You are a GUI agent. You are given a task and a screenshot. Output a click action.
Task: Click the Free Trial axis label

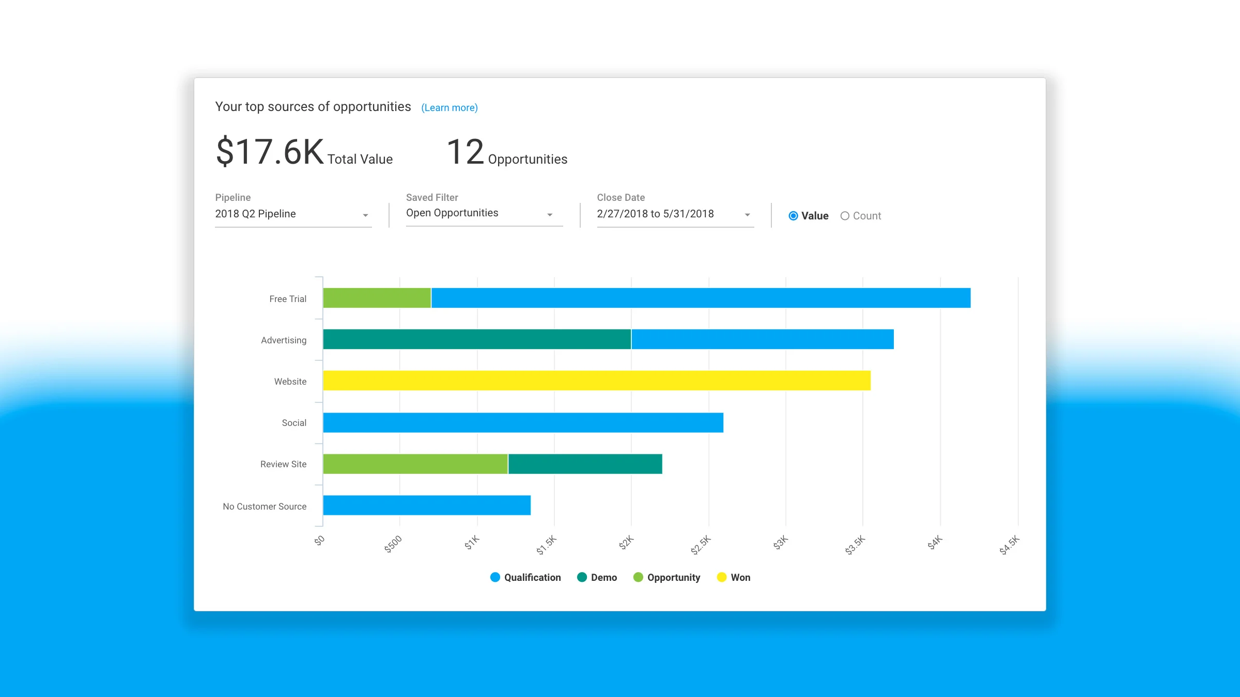point(288,299)
